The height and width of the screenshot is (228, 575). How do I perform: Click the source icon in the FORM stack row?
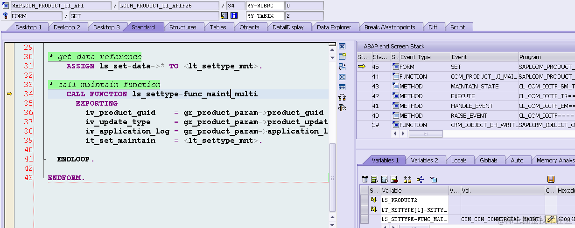coord(395,67)
